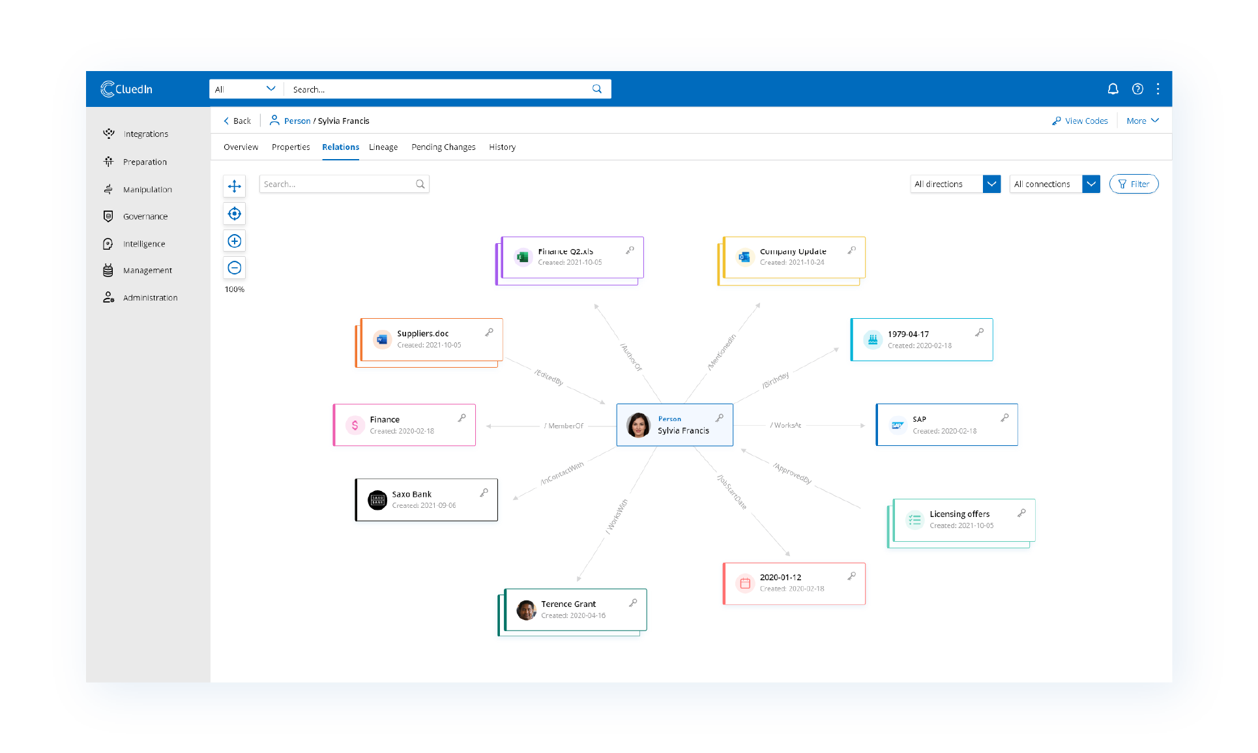This screenshot has height=753, width=1258.
Task: Open the Intelligence sidebar section
Action: [144, 243]
